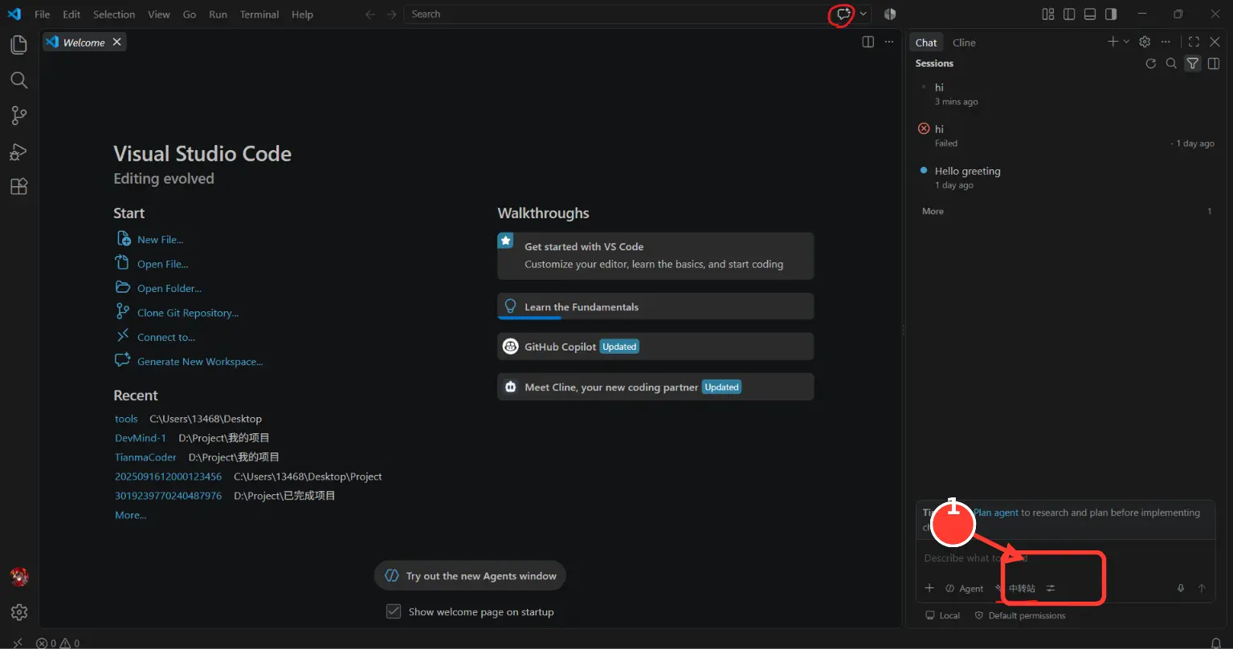
Task: Close the Welcome tab
Action: pyautogui.click(x=116, y=42)
